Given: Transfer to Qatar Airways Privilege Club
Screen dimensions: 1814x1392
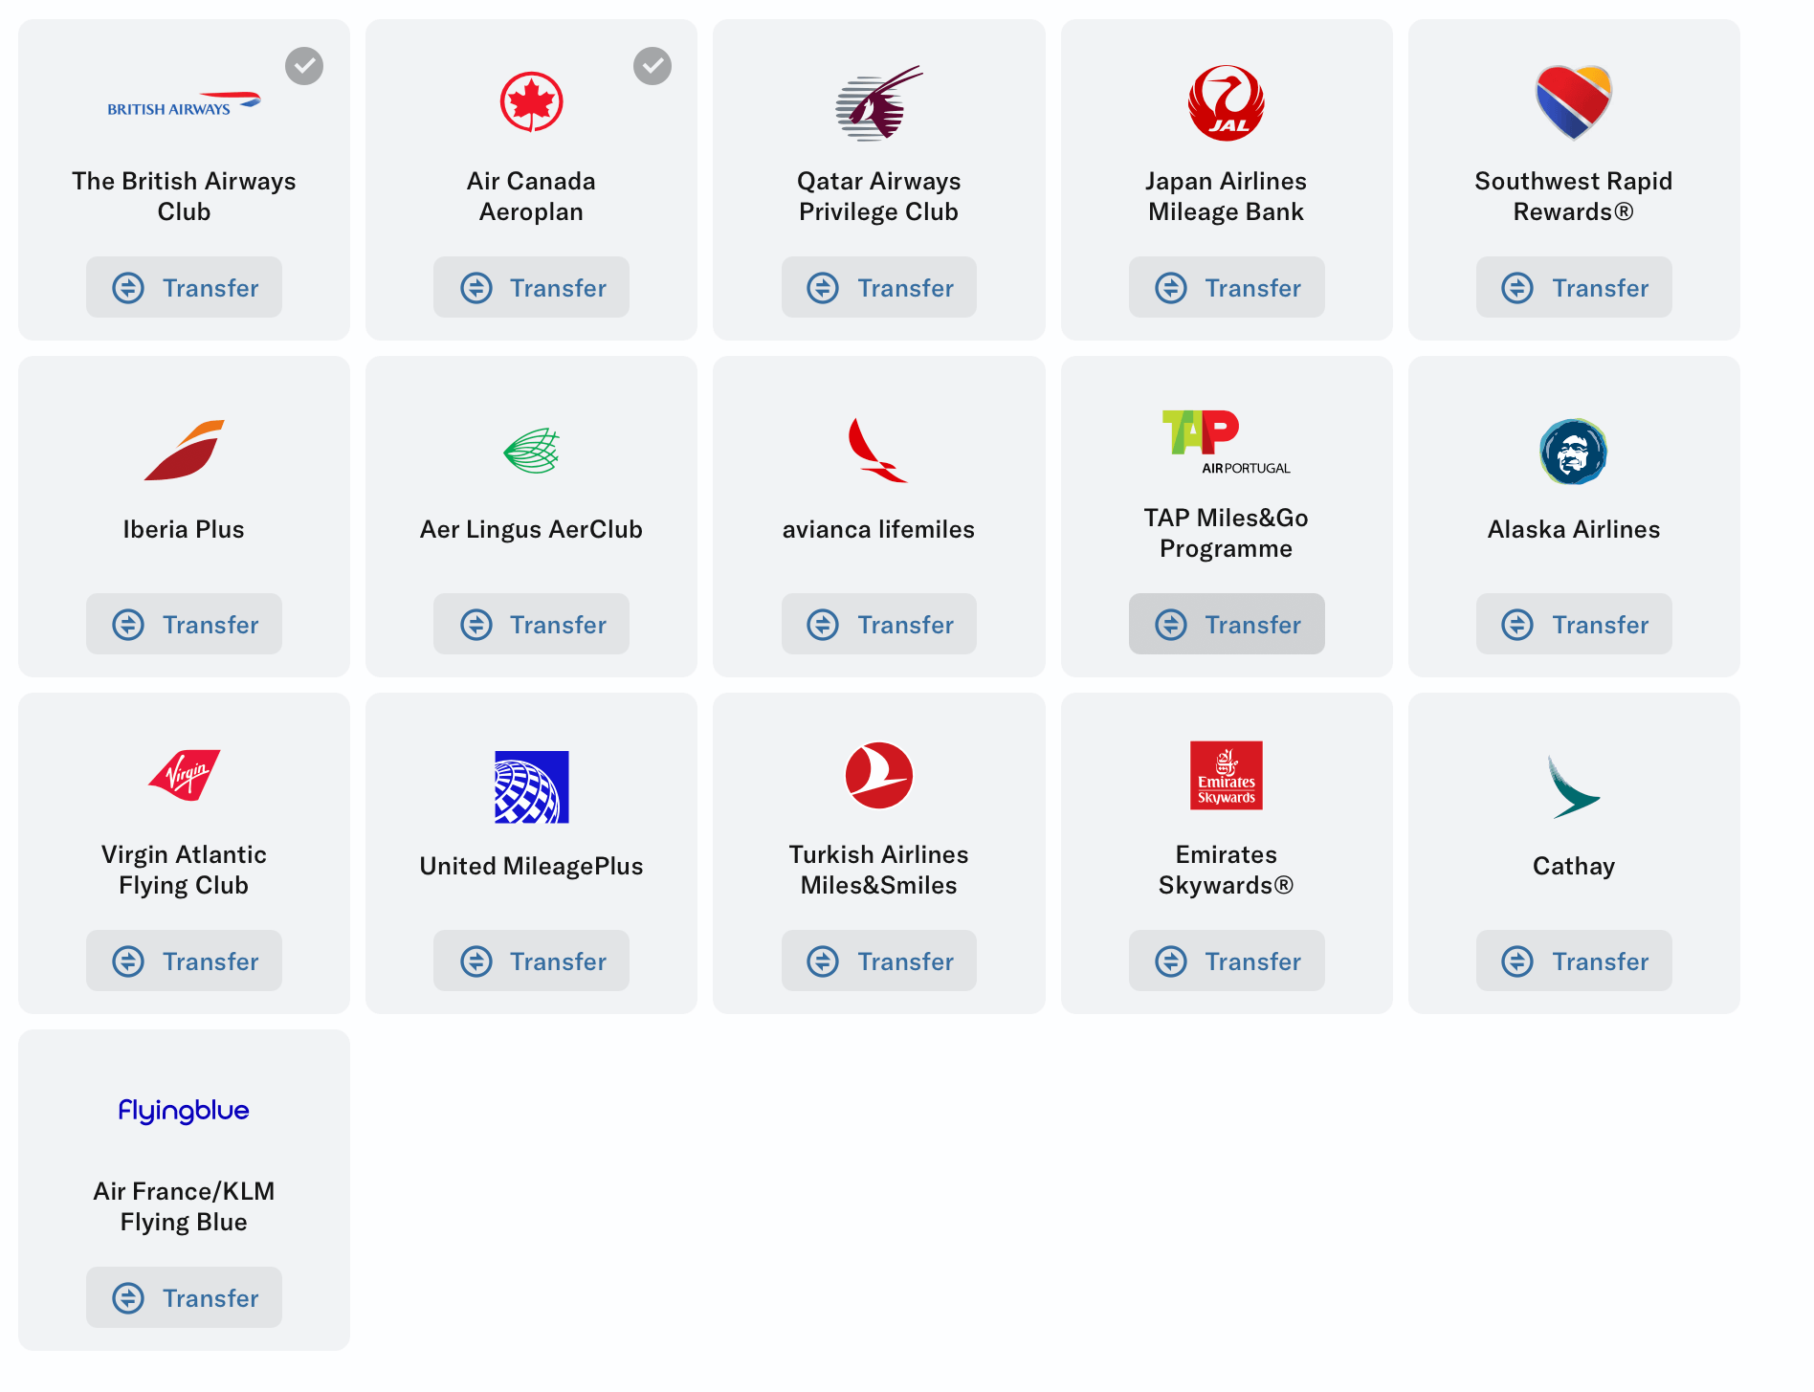Looking at the screenshot, I should tap(878, 287).
